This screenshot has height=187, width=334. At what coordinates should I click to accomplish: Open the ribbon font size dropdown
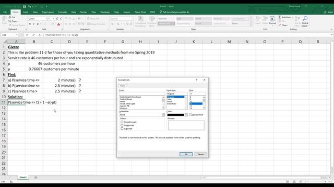coord(53,19)
